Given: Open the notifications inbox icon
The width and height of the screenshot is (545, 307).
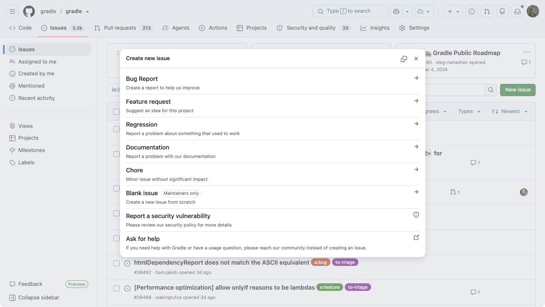Looking at the screenshot, I should 517,11.
